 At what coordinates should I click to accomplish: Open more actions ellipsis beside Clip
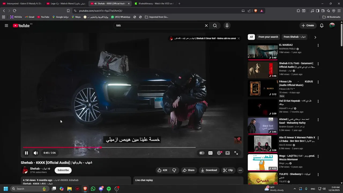point(240,170)
